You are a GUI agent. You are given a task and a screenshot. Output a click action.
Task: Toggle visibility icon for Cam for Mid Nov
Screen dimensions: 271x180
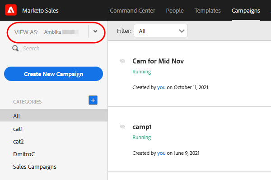[x=122, y=61]
